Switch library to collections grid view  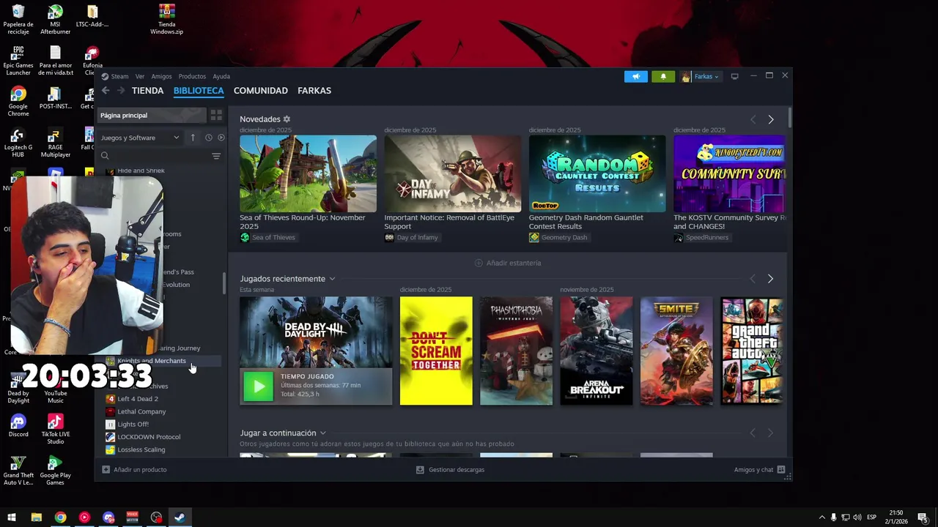[x=216, y=115]
